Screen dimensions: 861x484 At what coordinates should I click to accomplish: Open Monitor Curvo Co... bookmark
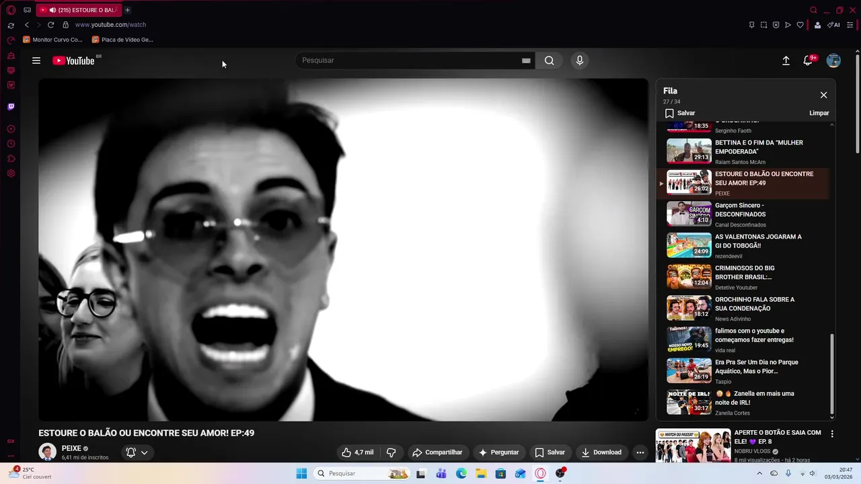[52, 40]
